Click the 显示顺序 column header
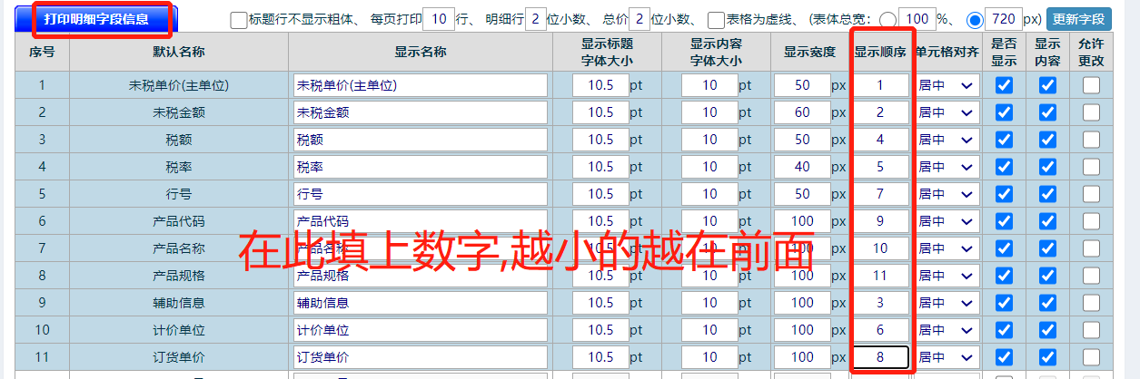 coord(880,53)
